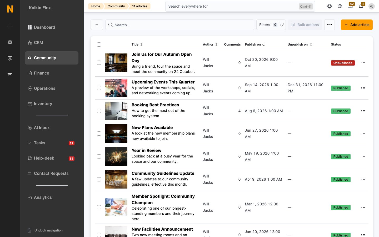Click the Home breadcrumb
Image resolution: width=379 pixels, height=237 pixels.
96,6
